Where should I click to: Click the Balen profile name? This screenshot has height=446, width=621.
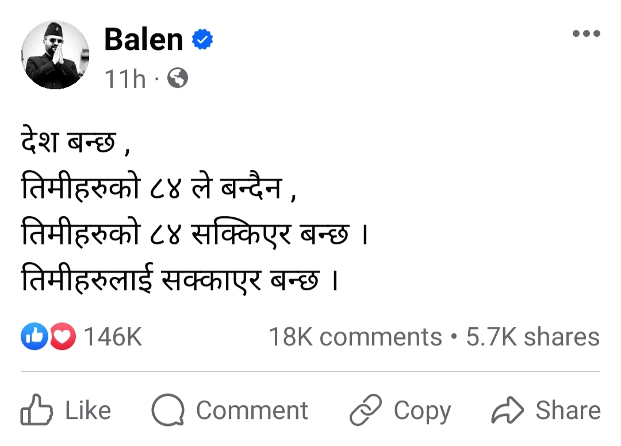click(x=144, y=40)
